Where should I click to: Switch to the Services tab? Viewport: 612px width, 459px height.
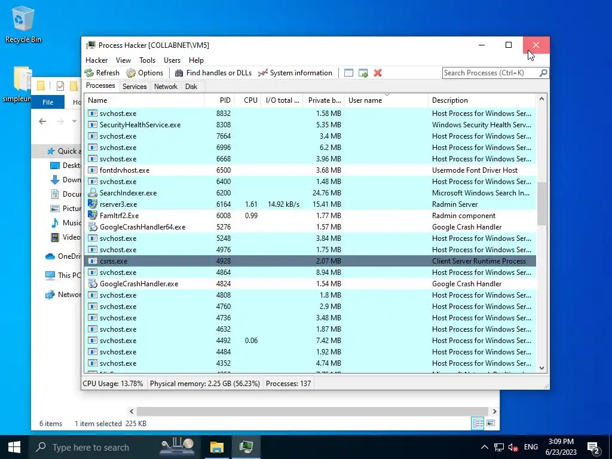tap(134, 87)
